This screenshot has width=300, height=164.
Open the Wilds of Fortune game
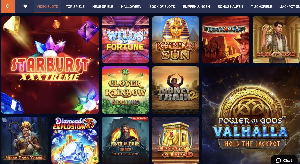click(125, 40)
